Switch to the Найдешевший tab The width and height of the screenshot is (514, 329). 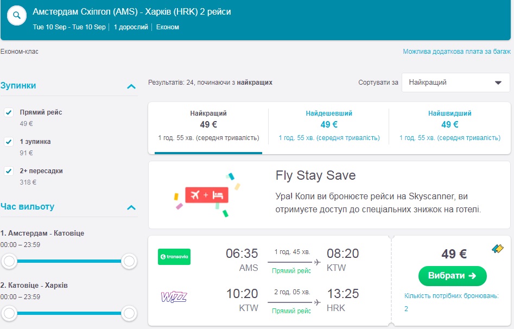329,126
